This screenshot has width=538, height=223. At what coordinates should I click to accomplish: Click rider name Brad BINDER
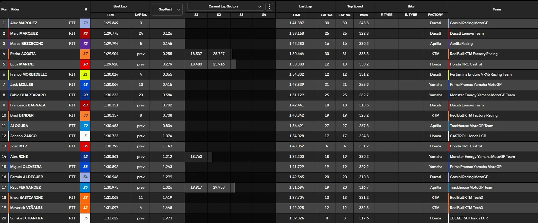coord(22,115)
